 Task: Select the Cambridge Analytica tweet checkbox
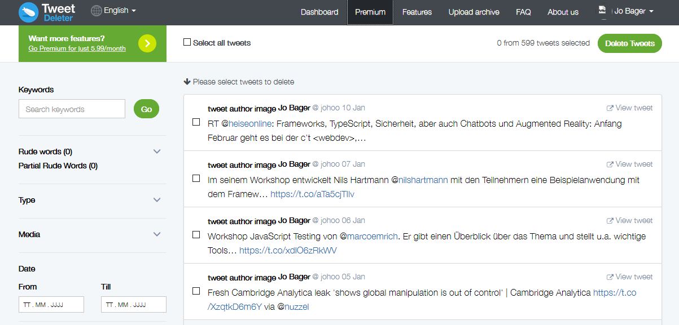pos(196,291)
